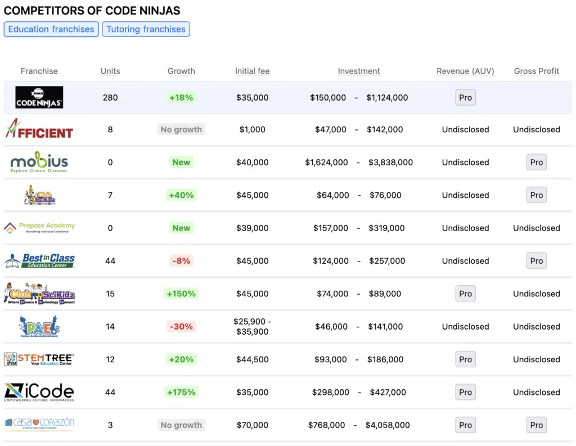This screenshot has height=446, width=576.
Task: Click the -8% growth badge
Action: tap(181, 261)
